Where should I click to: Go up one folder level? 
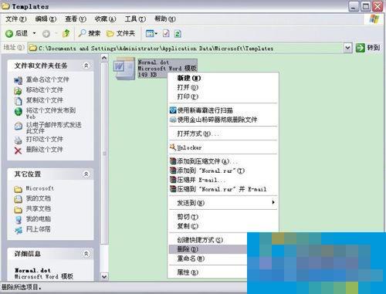(66, 33)
